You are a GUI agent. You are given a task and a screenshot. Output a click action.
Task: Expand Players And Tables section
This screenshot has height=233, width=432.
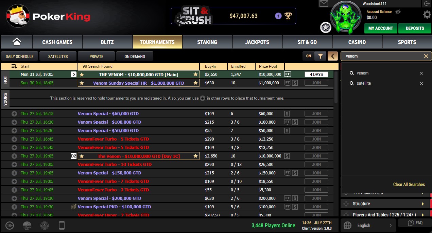click(384, 215)
